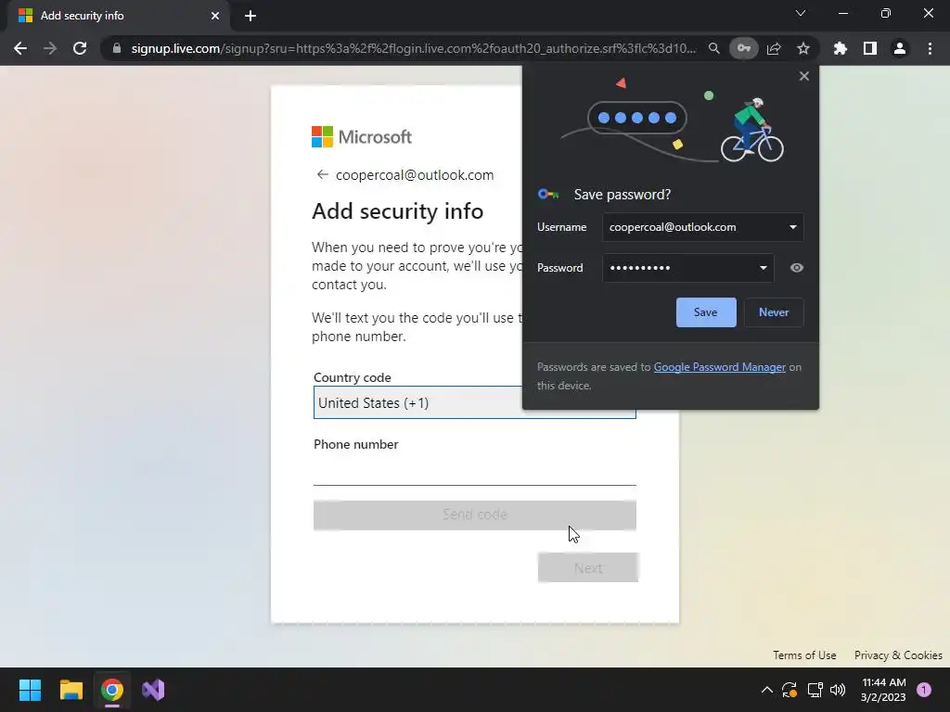
Task: Show hidden tray icons chevron
Action: pos(766,690)
